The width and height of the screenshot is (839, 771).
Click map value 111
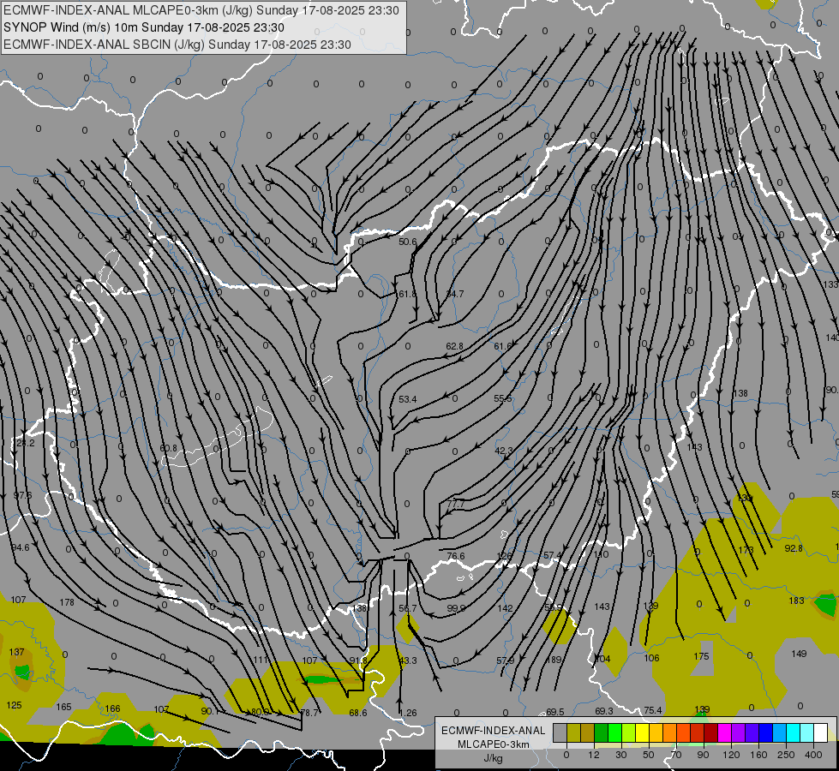pos(261,660)
